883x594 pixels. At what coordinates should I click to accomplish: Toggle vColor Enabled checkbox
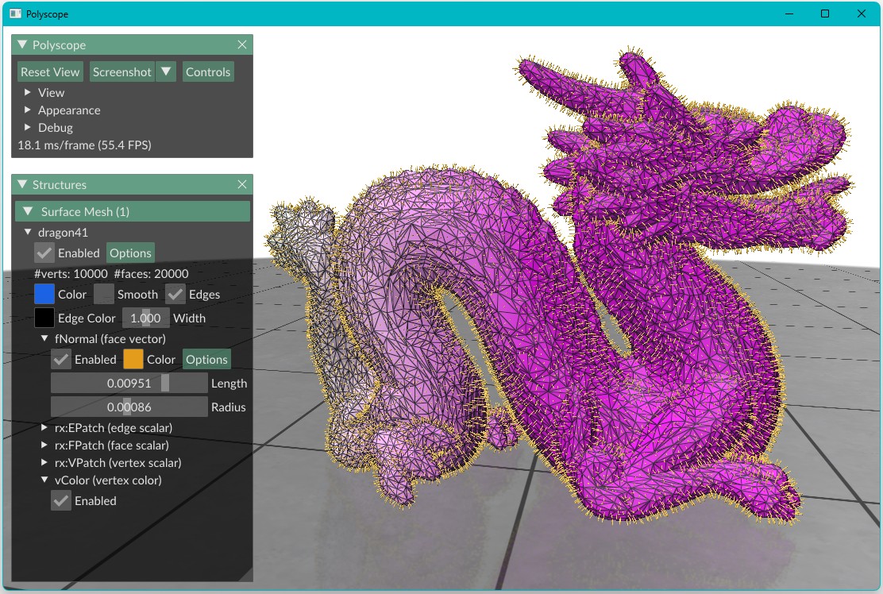[x=61, y=500]
